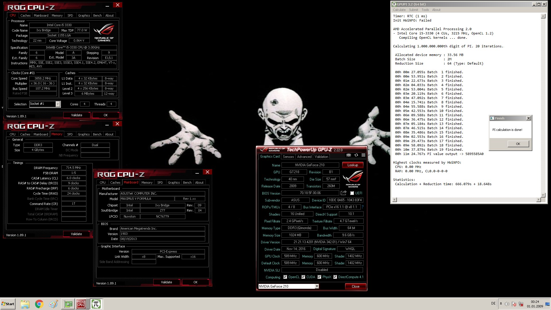The width and height of the screenshot is (551, 310).
Task: Click OK in the Finish dialog
Action: [518, 144]
